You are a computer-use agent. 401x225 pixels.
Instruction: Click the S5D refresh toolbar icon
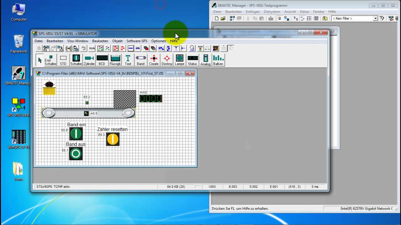click(x=192, y=48)
